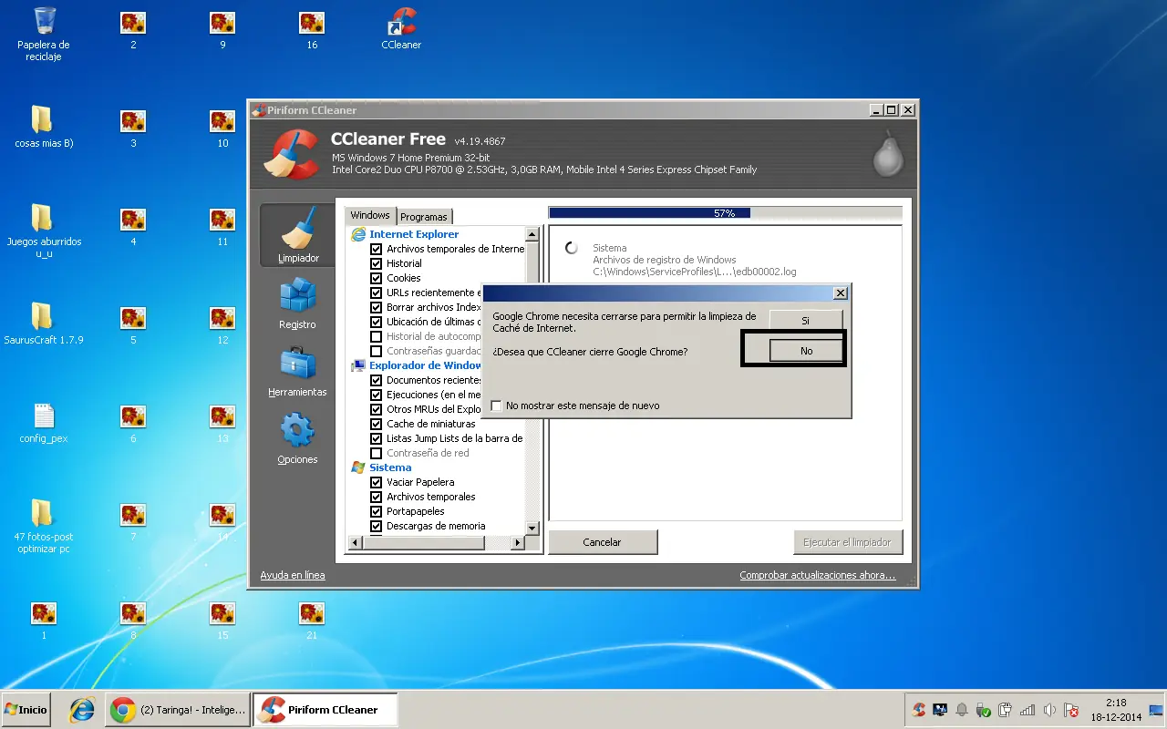
Task: Click the No button in dialog
Action: [806, 351]
